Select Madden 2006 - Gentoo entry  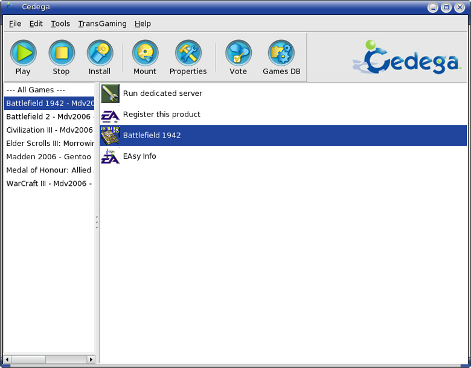50,156
